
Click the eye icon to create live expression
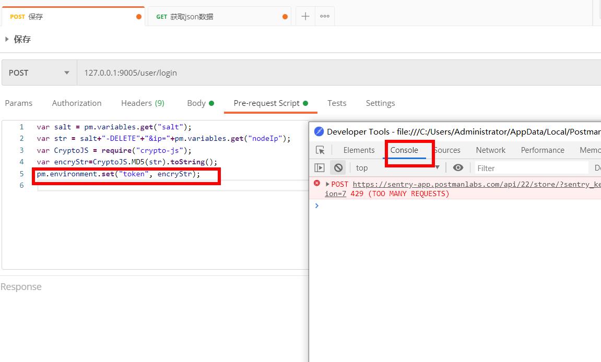coord(458,167)
